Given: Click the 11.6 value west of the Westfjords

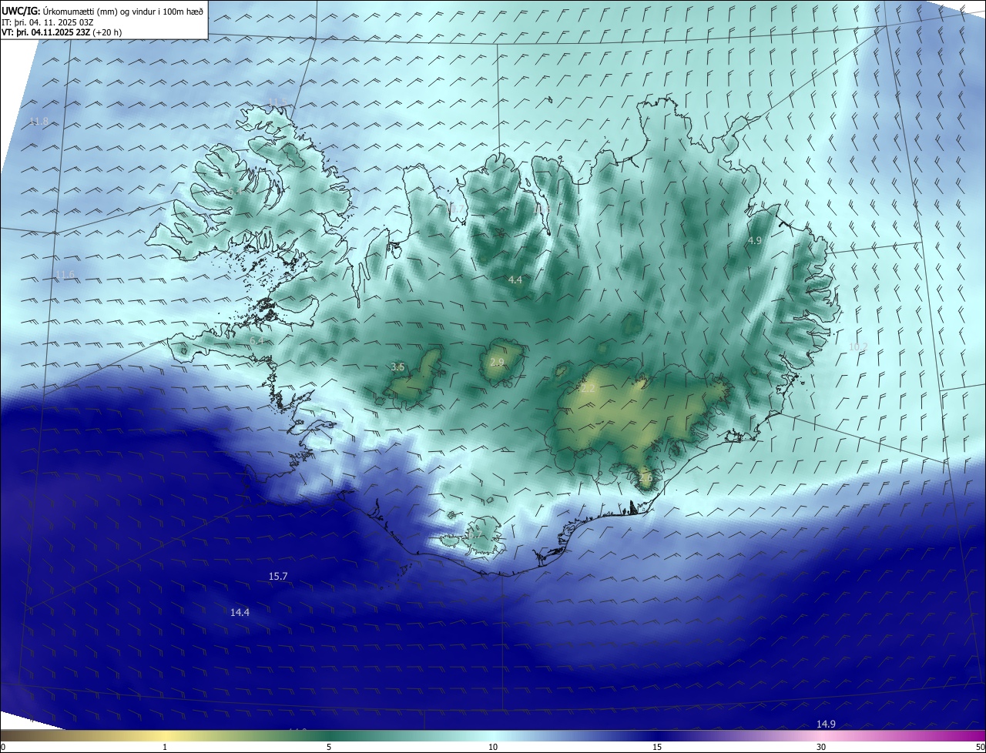Looking at the screenshot, I should (x=65, y=275).
